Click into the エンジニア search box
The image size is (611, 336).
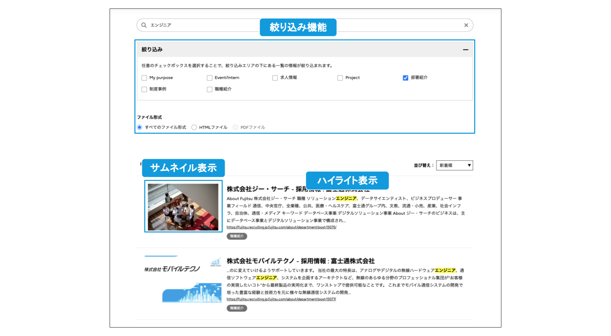coord(305,25)
